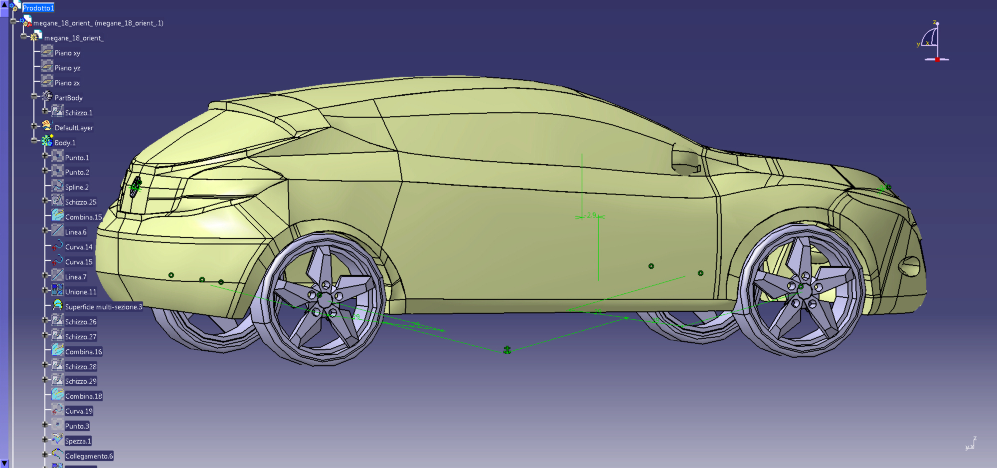Expand the DefaultLayer node
The image size is (997, 468).
pos(34,126)
